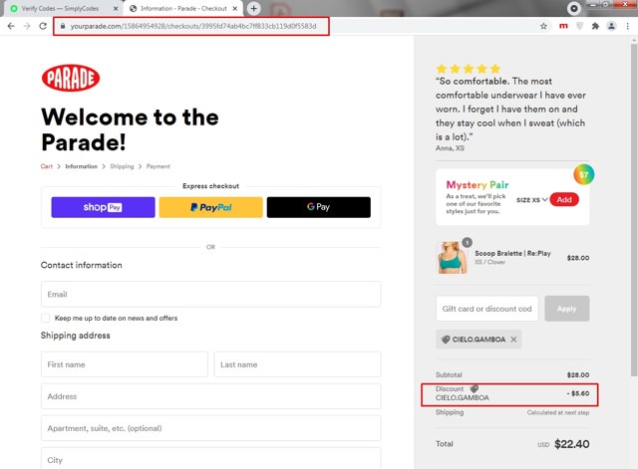Click the City field
The image size is (638, 469).
pyautogui.click(x=210, y=459)
